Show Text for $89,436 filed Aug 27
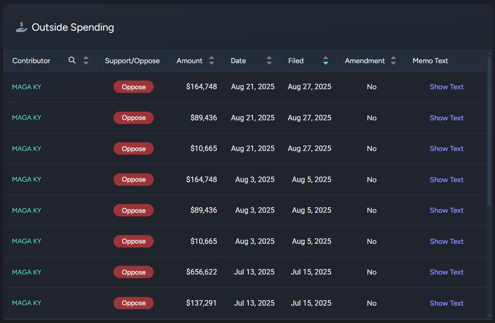Image resolution: width=495 pixels, height=323 pixels. tap(447, 118)
